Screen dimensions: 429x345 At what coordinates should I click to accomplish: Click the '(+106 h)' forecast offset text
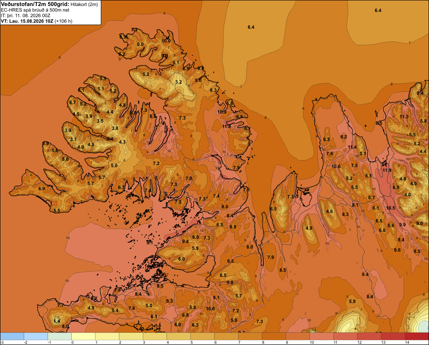click(x=63, y=21)
